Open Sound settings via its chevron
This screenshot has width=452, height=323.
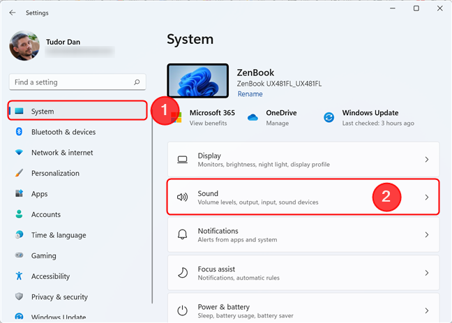pos(427,197)
